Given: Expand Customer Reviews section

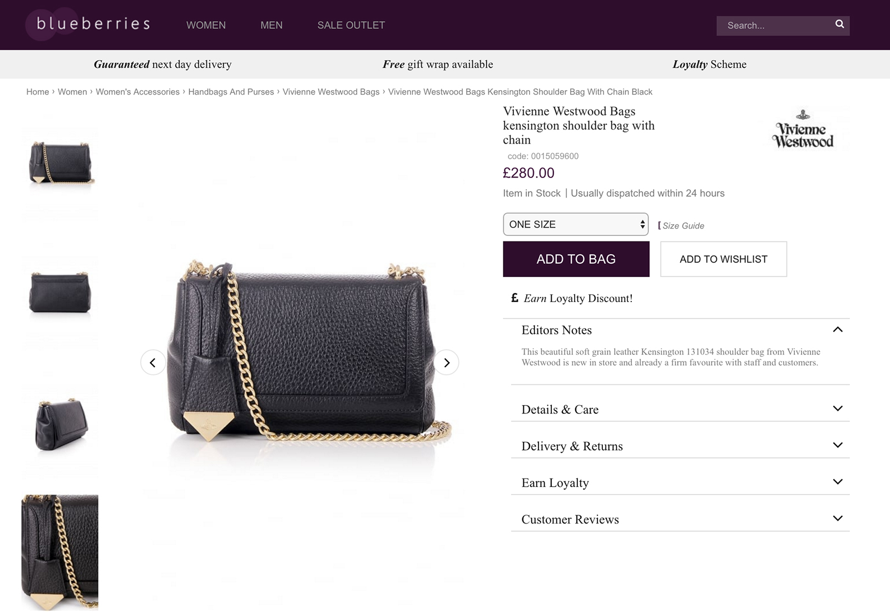Looking at the screenshot, I should (x=680, y=519).
